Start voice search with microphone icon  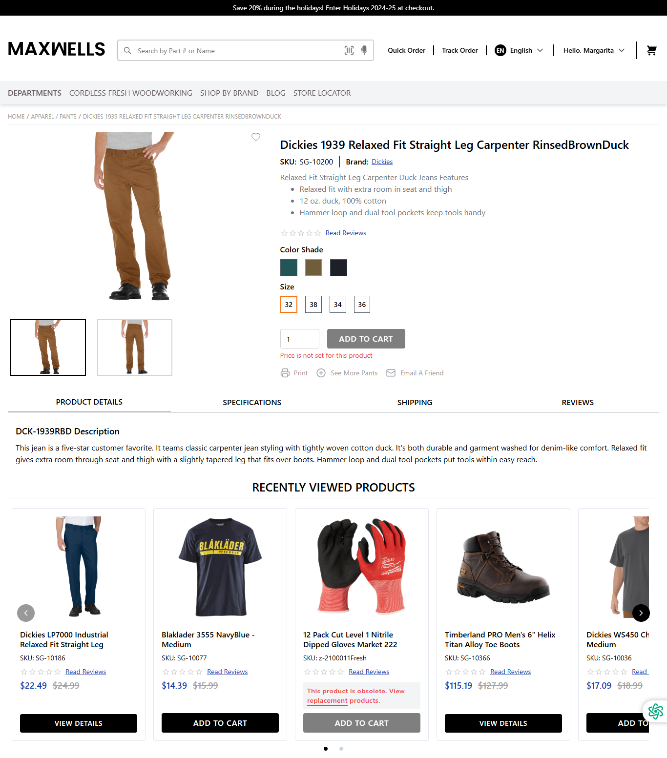[x=364, y=50]
